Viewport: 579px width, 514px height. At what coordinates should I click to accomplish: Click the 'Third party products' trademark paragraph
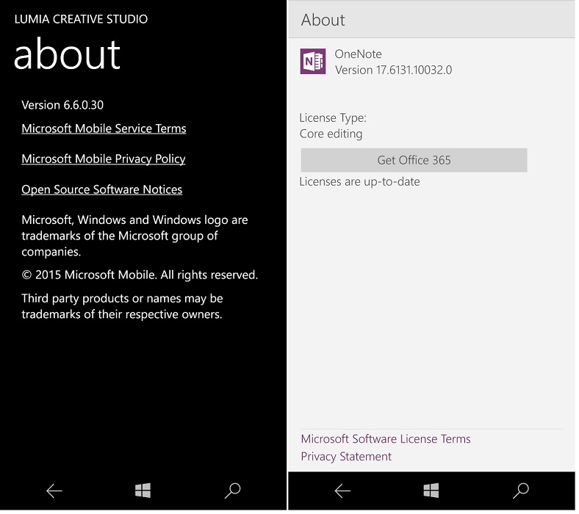[x=122, y=308]
